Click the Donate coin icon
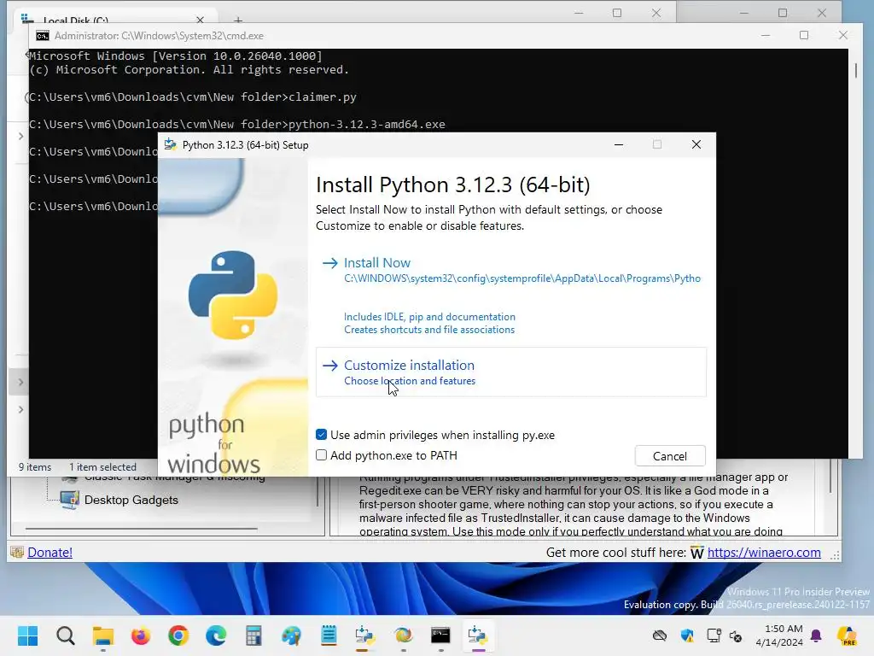 pos(17,553)
